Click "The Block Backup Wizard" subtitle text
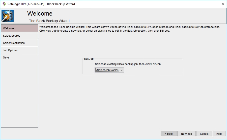The image size is (227, 140). point(49,21)
